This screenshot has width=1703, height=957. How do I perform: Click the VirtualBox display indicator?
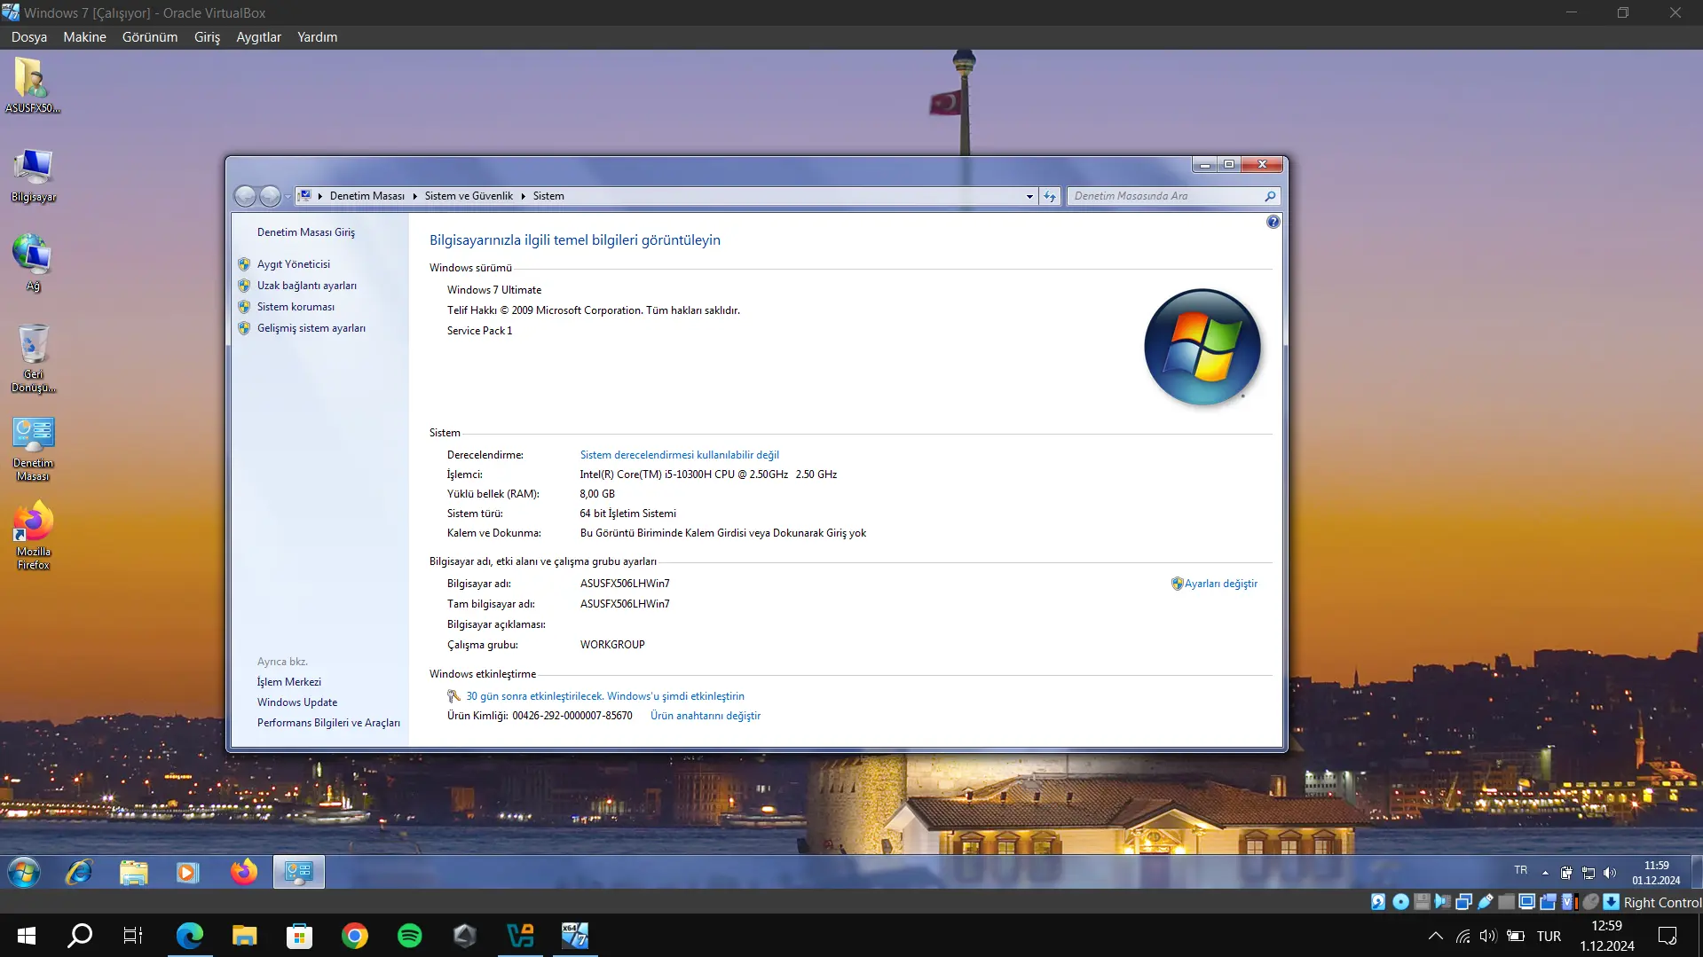click(1527, 902)
